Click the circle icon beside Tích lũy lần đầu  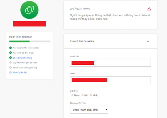click(10, 72)
